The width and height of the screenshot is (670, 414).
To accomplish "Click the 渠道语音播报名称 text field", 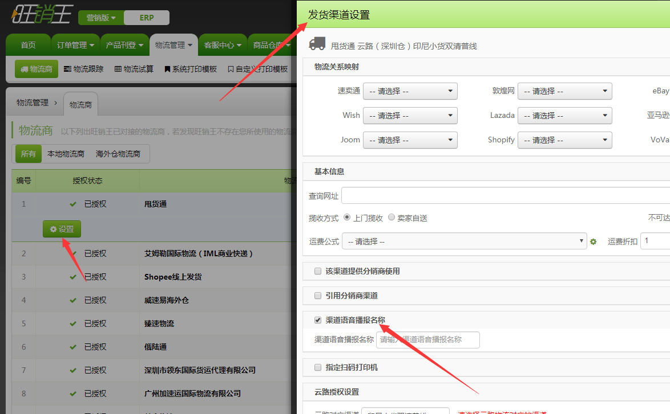I will [427, 340].
